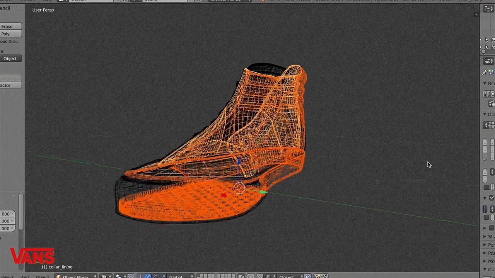Open the Closest snap target dropdown
This screenshot has height=278, width=495.
click(x=290, y=276)
